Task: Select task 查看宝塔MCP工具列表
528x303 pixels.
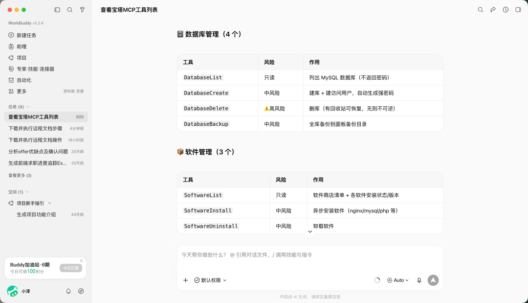Action: coord(46,117)
